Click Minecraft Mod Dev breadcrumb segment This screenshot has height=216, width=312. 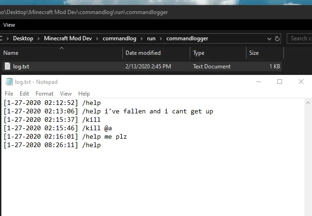click(68, 38)
